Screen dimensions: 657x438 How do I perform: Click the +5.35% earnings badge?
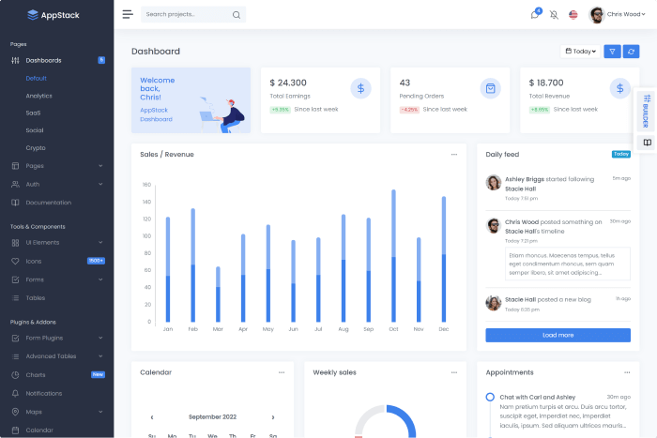pos(281,110)
